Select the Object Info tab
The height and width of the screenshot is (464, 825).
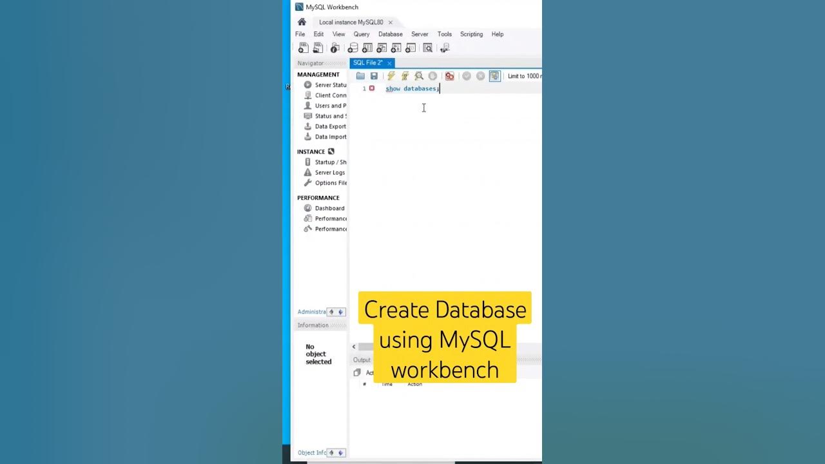(x=312, y=453)
